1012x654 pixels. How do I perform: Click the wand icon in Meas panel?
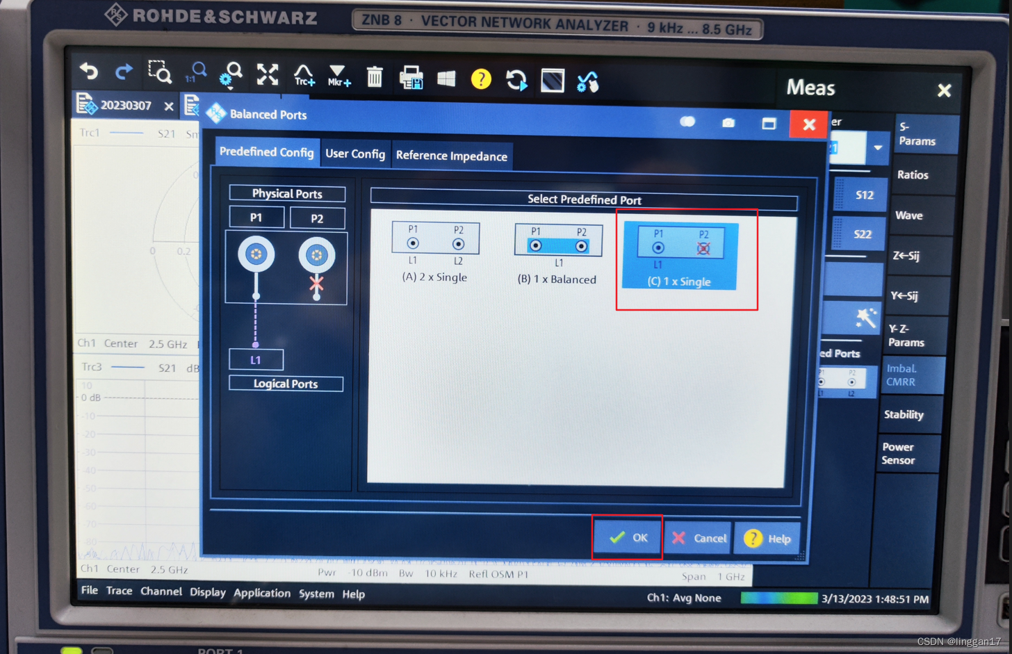coord(865,319)
